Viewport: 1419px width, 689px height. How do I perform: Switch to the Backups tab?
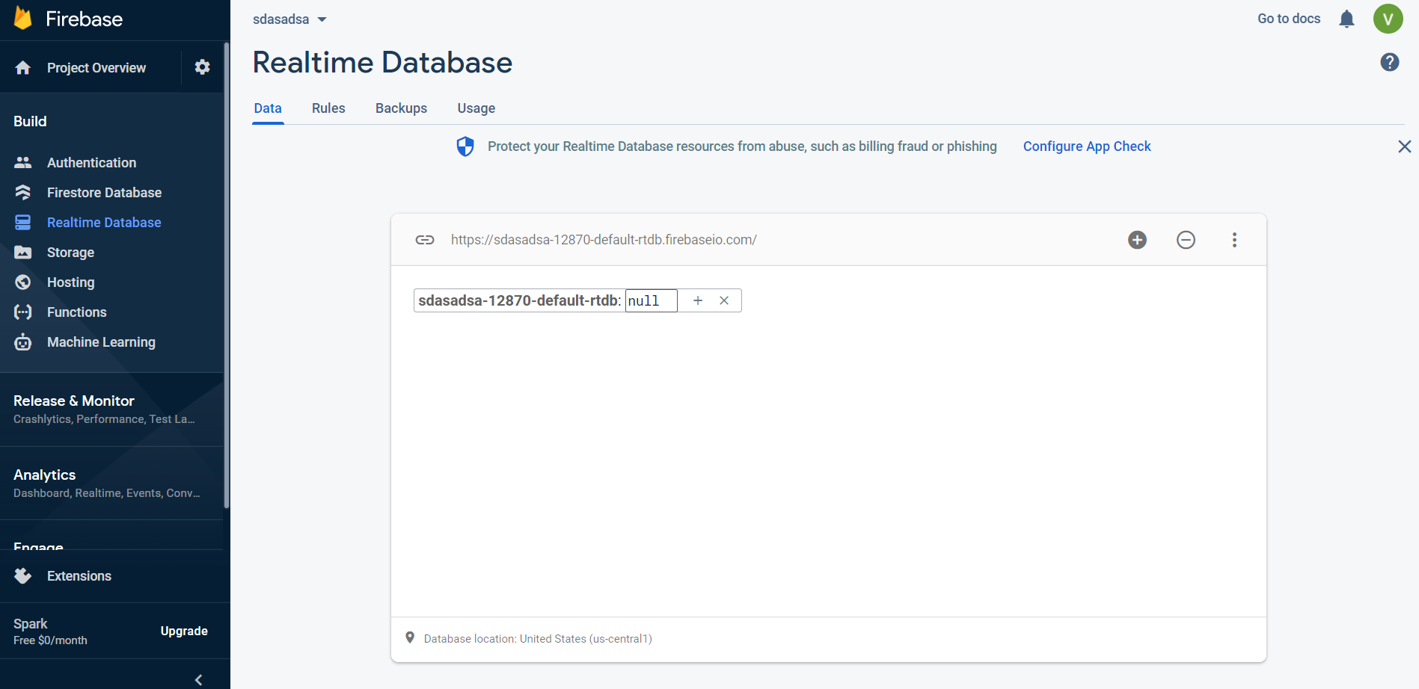(401, 108)
